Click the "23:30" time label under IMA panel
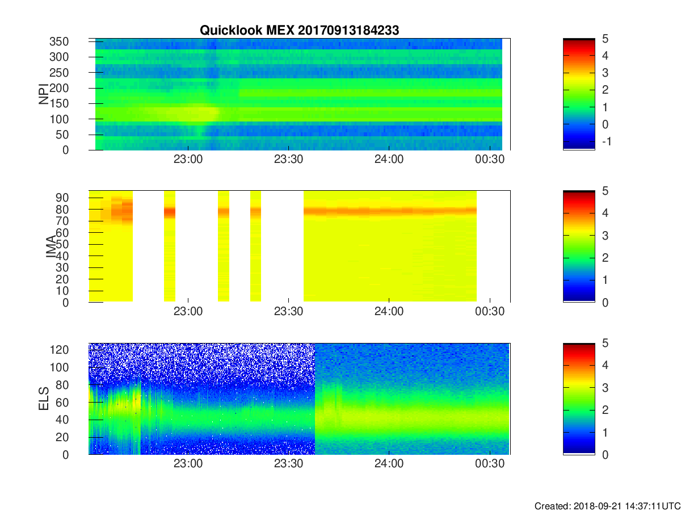 coord(288,312)
